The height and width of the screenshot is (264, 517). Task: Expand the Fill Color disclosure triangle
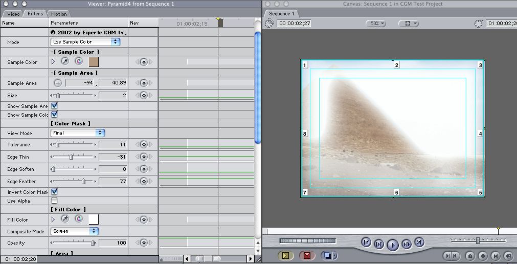(x=53, y=219)
